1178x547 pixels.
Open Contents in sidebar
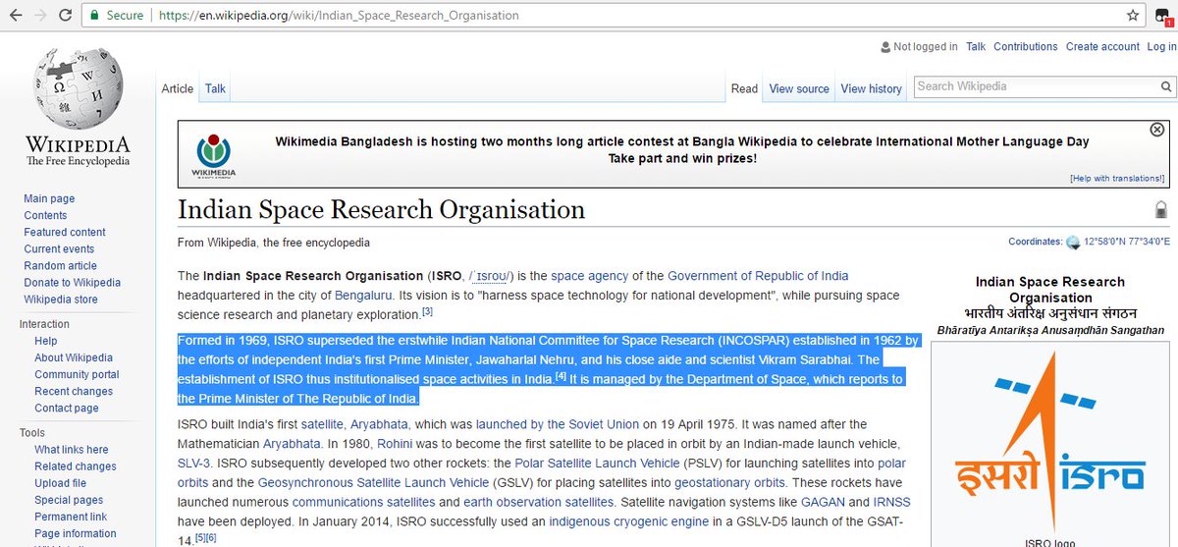point(45,215)
